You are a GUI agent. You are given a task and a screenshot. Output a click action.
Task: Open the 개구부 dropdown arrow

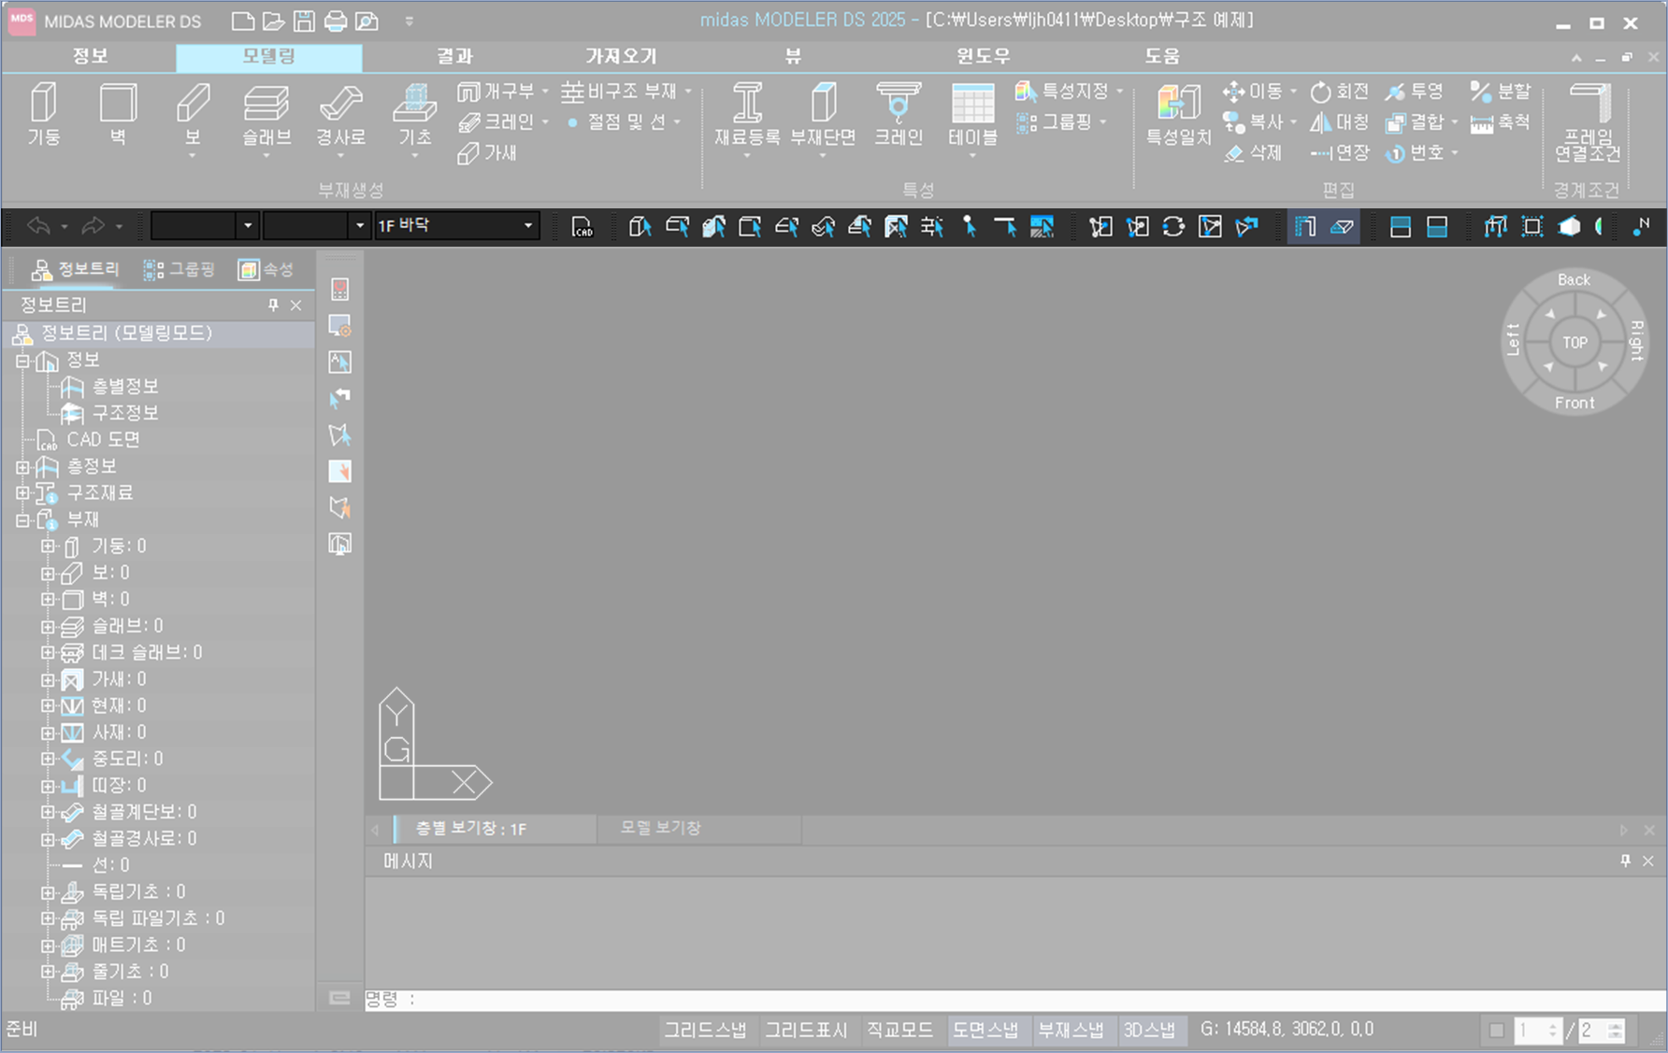point(545,92)
